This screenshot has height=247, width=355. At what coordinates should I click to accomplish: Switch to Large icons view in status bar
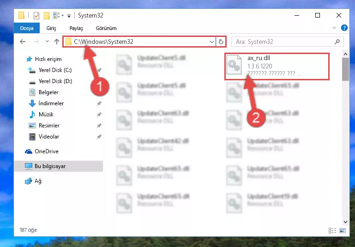pyautogui.click(x=343, y=230)
